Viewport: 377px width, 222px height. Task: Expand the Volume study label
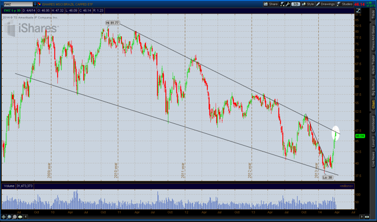coord(9,186)
